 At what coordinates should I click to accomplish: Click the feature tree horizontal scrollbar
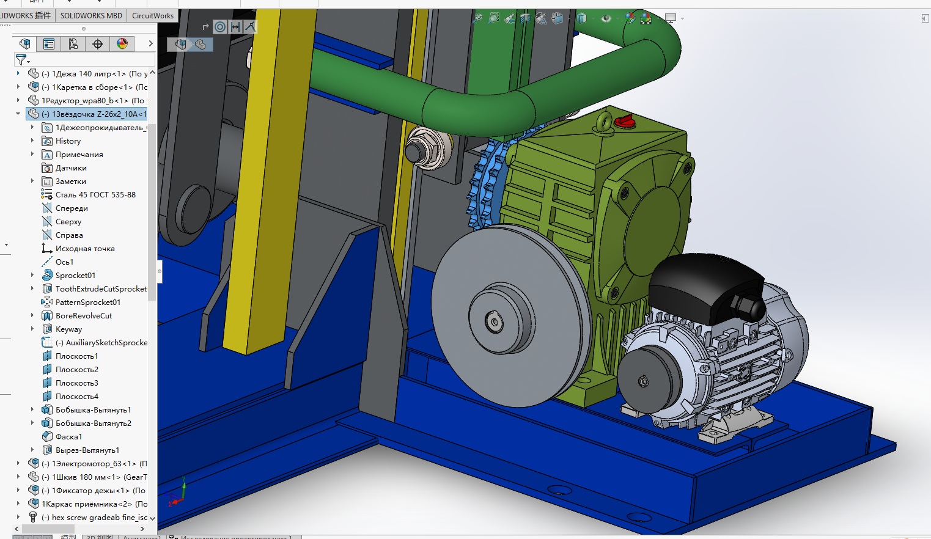pos(49,529)
